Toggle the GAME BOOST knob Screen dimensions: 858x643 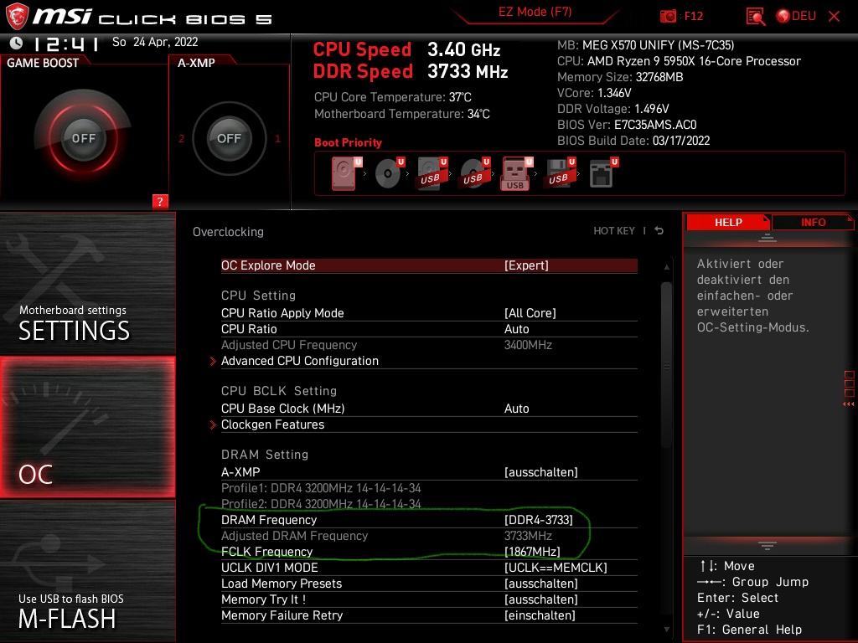pos(83,138)
